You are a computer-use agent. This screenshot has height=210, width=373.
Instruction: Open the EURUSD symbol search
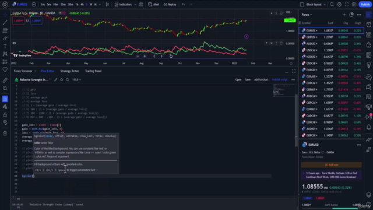pyautogui.click(x=20, y=4)
